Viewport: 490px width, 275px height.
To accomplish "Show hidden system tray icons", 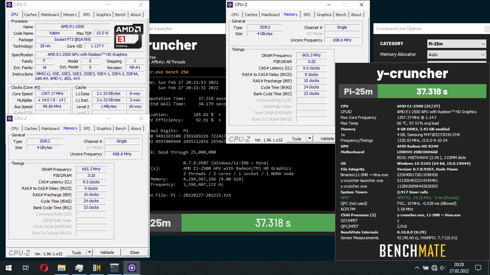I will point(417,267).
